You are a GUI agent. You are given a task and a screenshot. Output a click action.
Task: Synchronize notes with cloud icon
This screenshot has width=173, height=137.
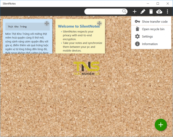point(159,12)
